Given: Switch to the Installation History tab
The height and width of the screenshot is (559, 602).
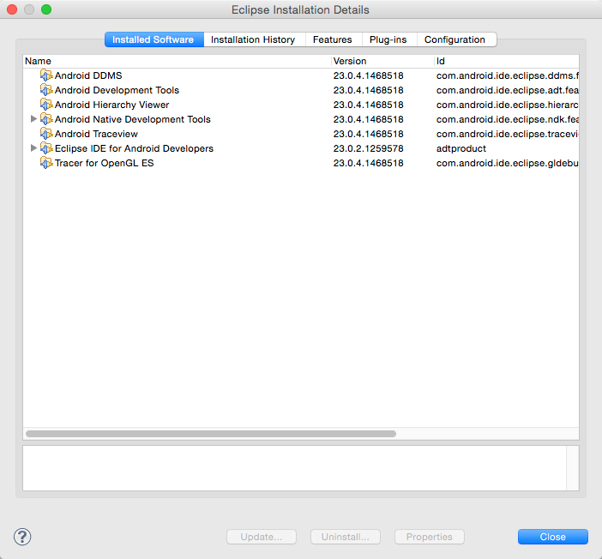Looking at the screenshot, I should [x=253, y=39].
